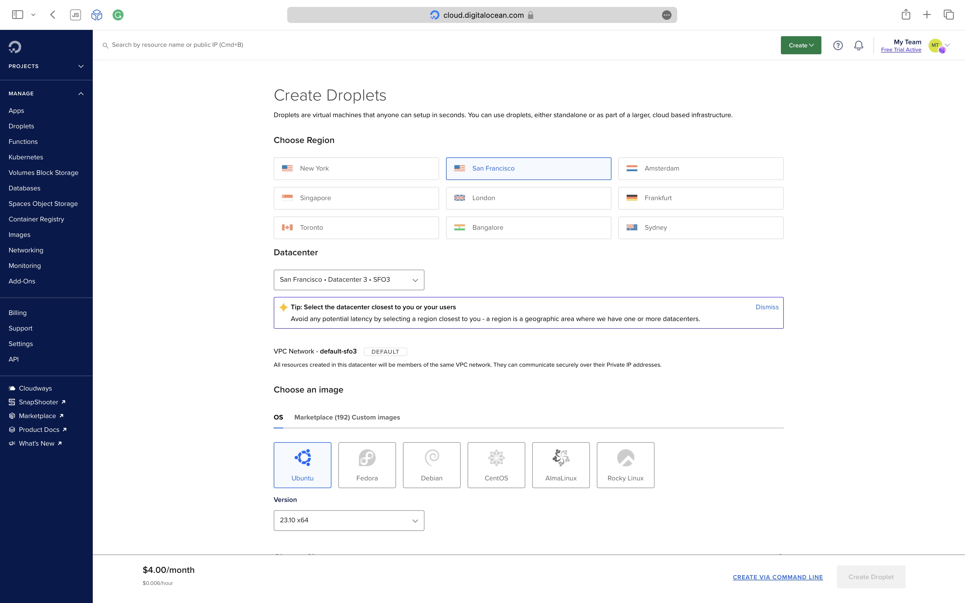Select the CentOS image

click(496, 465)
